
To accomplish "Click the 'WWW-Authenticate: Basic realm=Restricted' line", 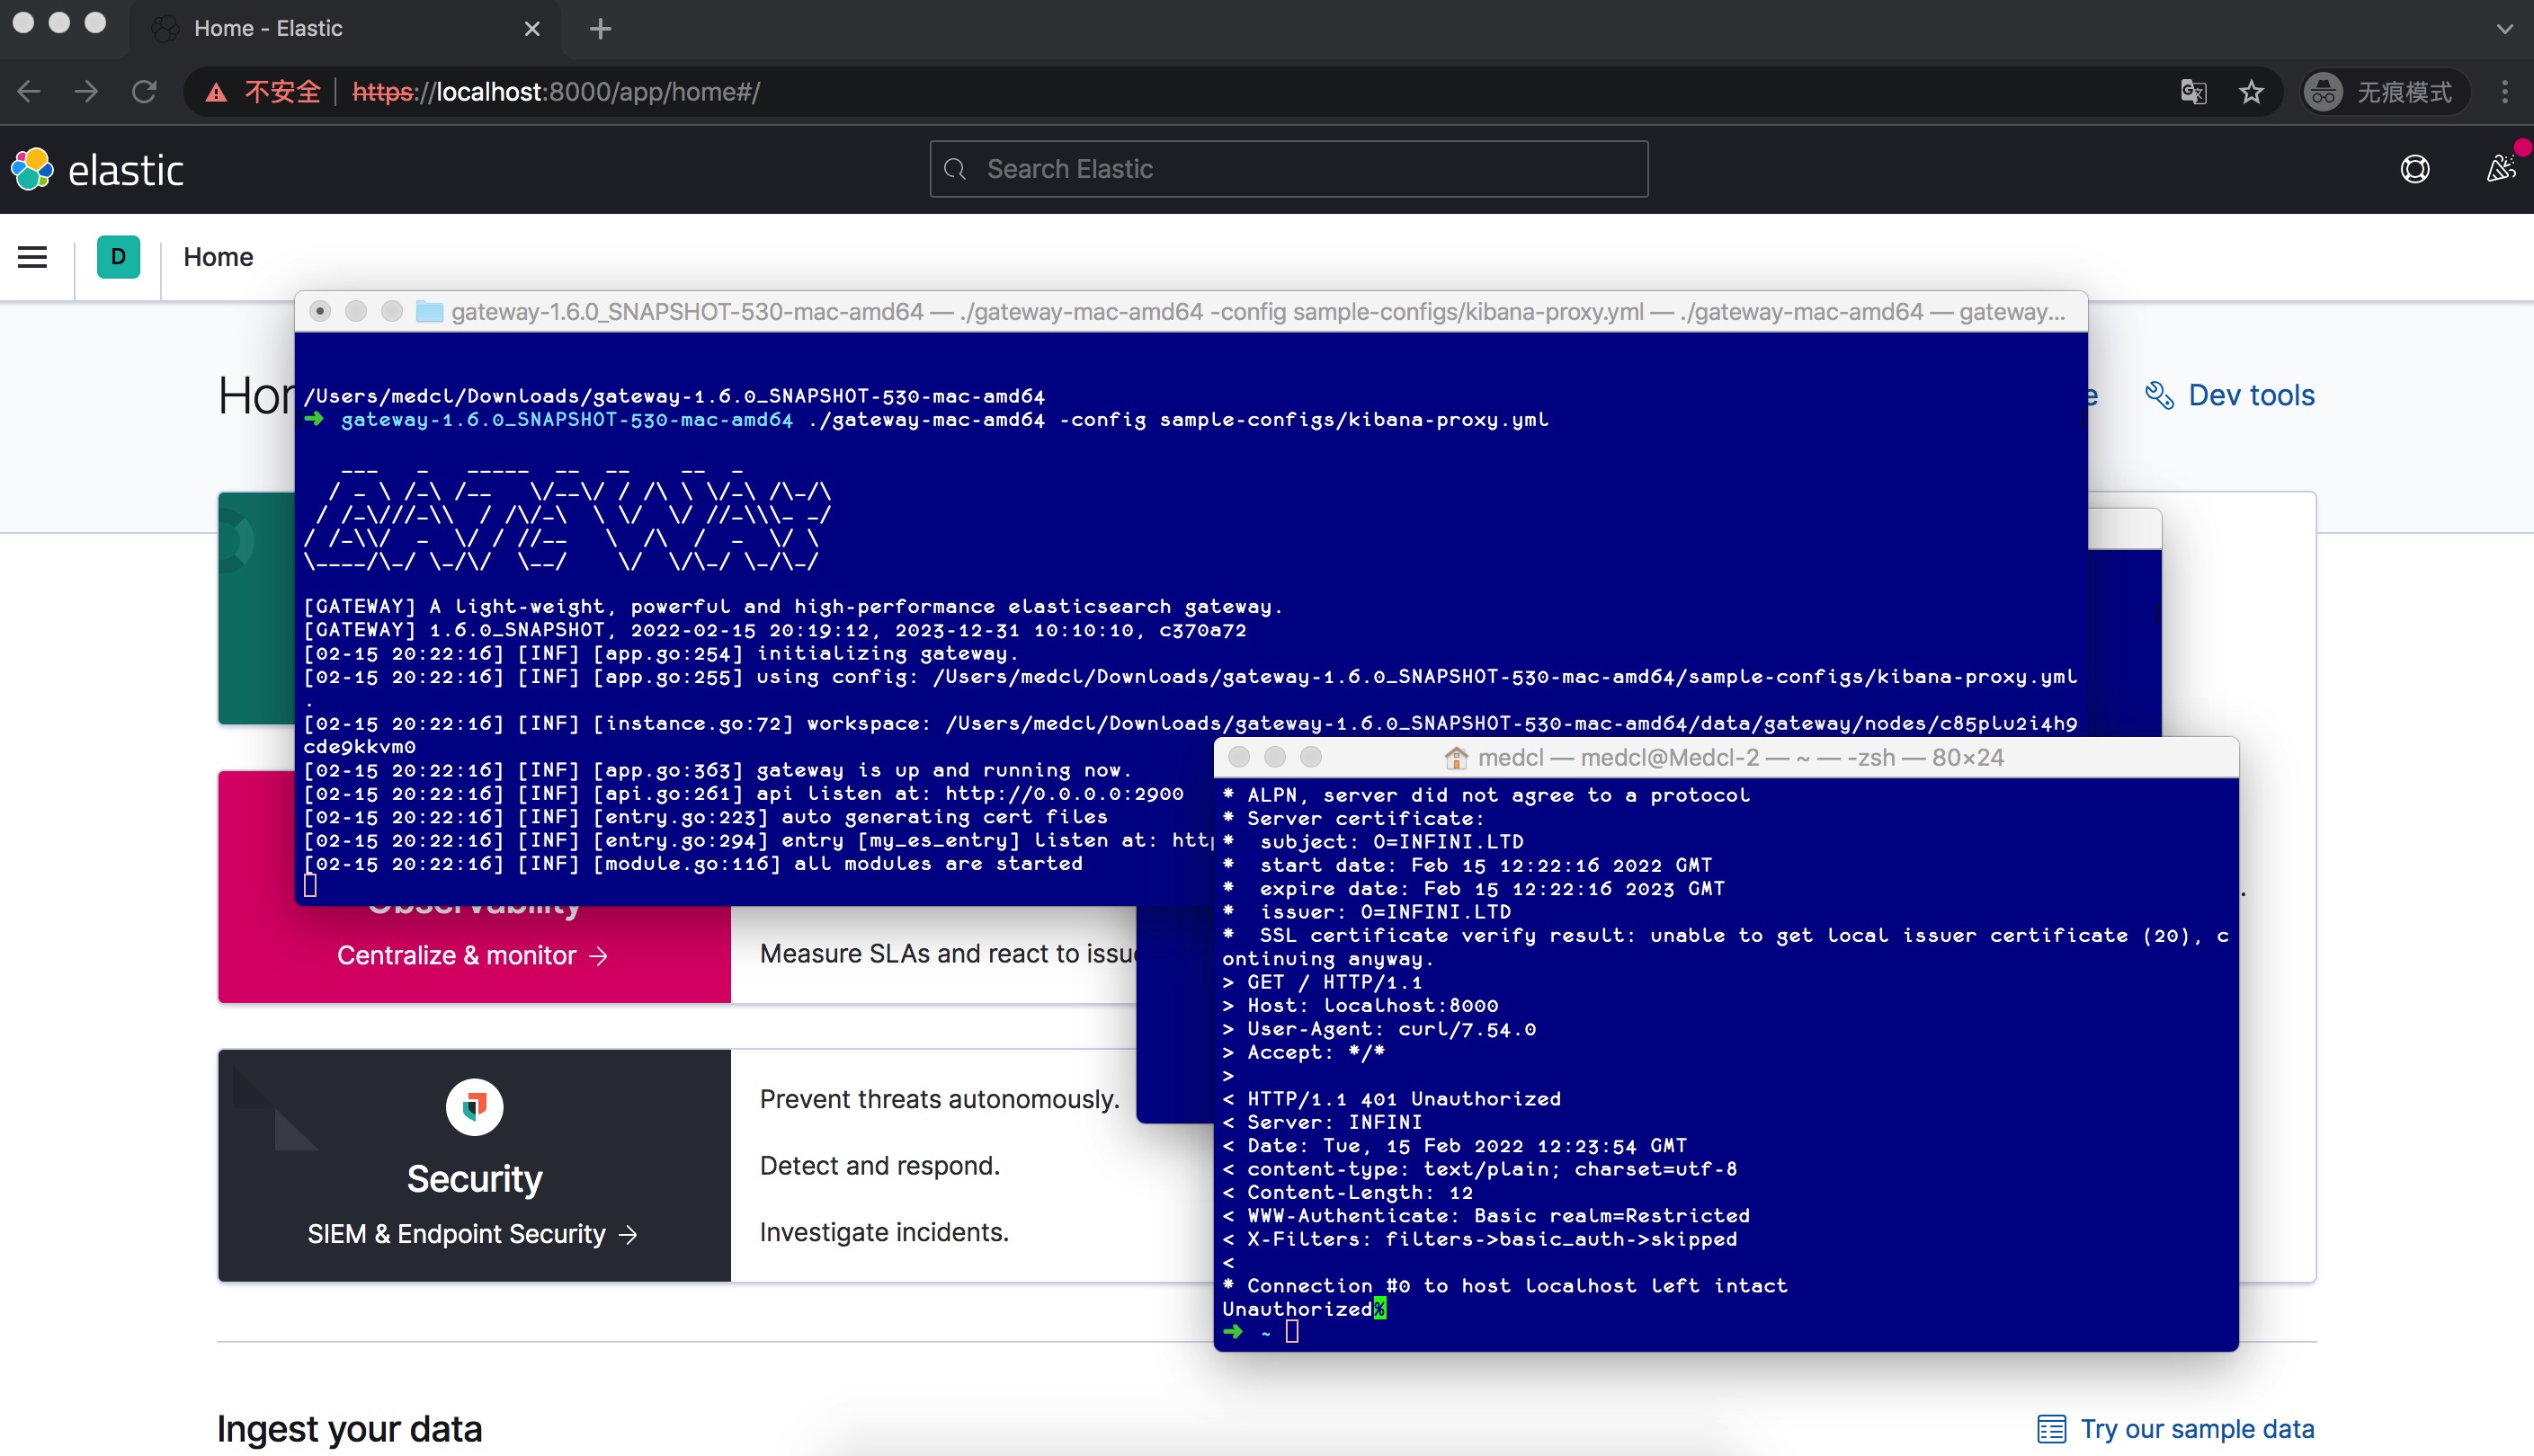I will point(1486,1216).
